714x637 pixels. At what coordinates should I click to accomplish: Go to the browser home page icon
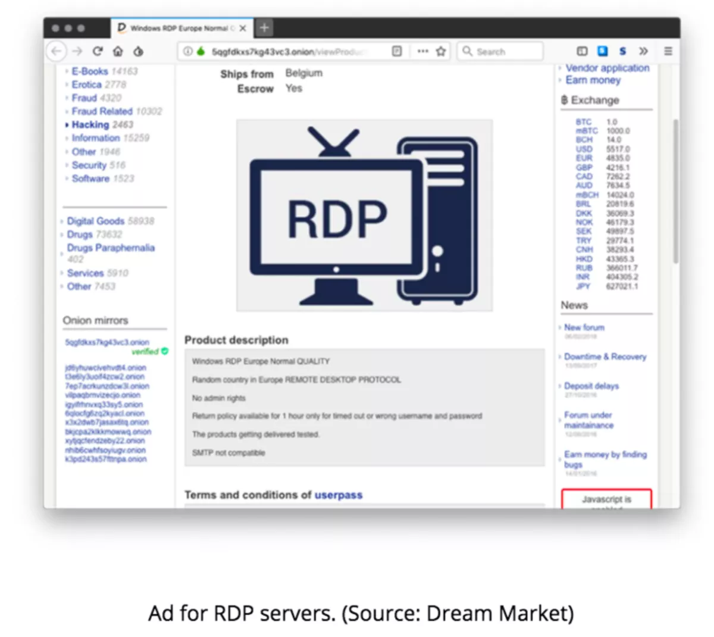(118, 51)
